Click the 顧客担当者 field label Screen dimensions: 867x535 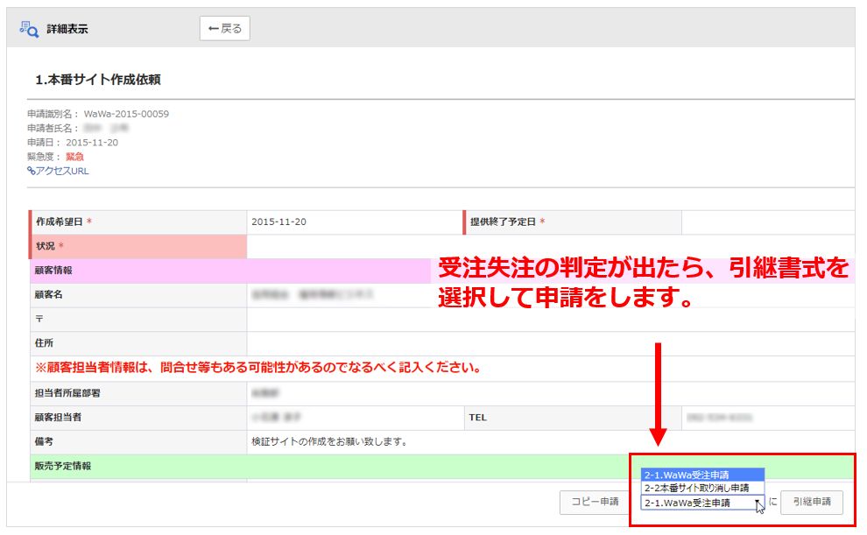(x=60, y=418)
